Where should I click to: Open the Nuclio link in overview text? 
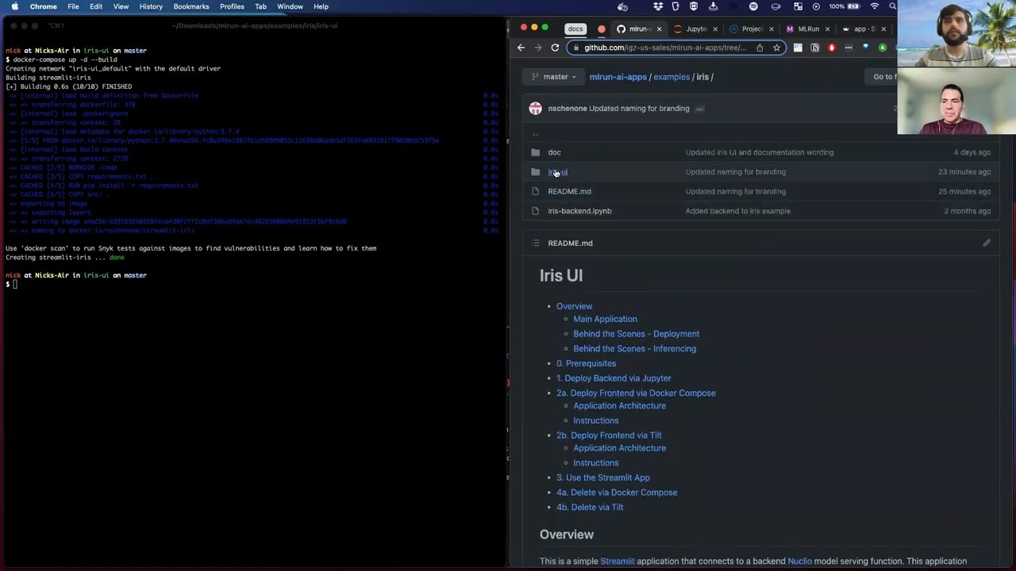(799, 561)
